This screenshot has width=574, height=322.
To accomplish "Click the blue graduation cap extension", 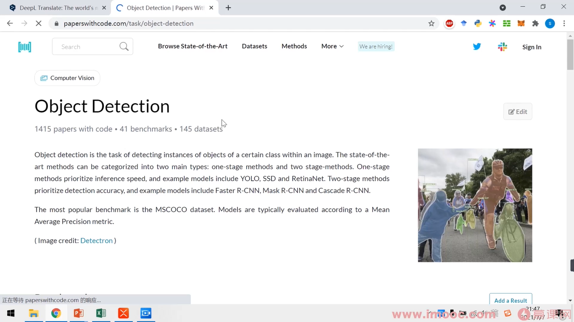I will pyautogui.click(x=464, y=23).
